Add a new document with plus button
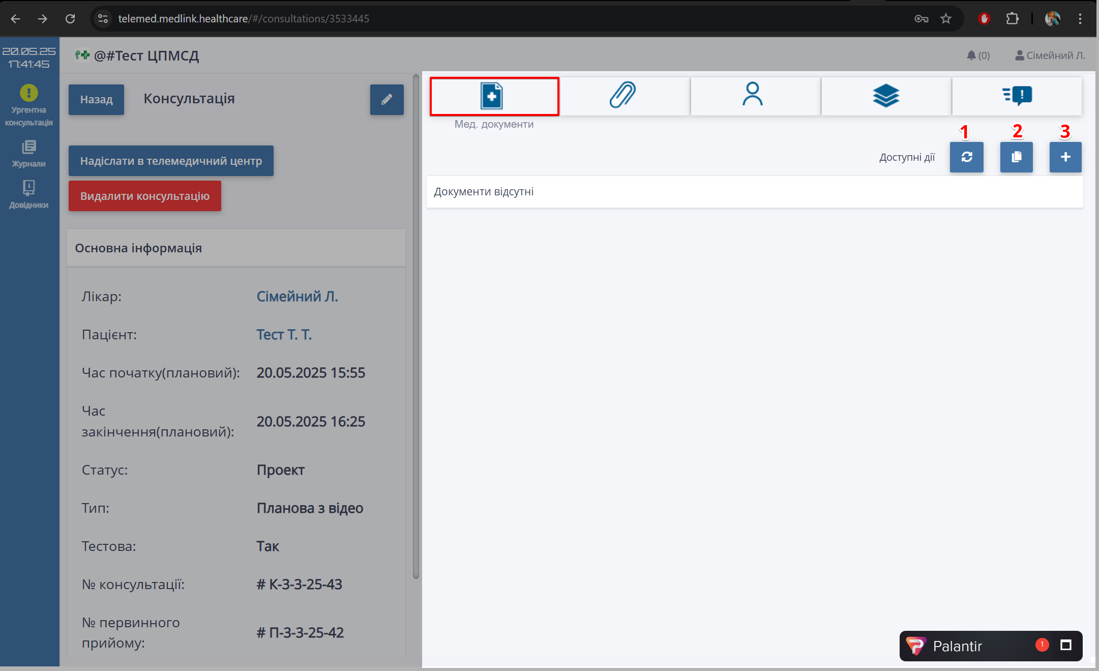The height and width of the screenshot is (671, 1099). coord(1065,157)
